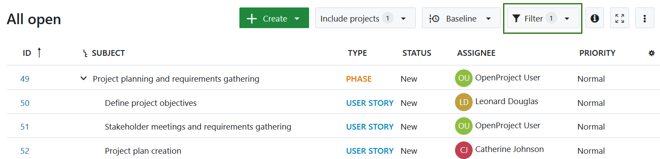Click priority Normal of work package 52

tap(591, 151)
